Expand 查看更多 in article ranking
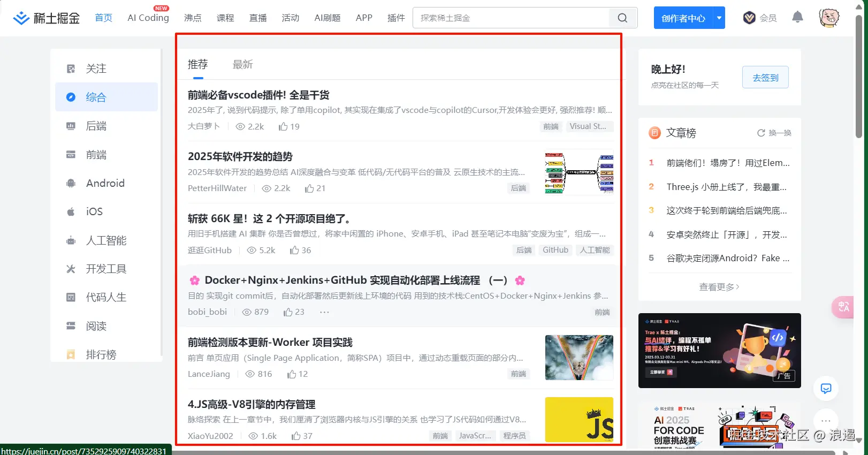Screen dimensions: 868x455 point(719,287)
